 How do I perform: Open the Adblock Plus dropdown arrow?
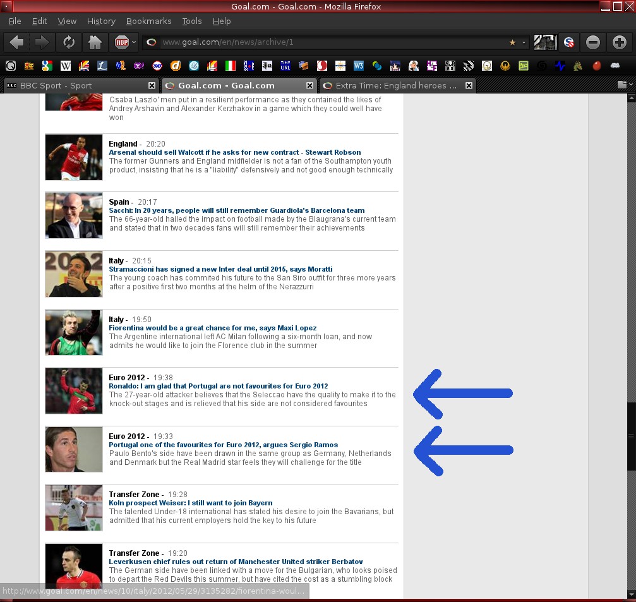(x=134, y=42)
